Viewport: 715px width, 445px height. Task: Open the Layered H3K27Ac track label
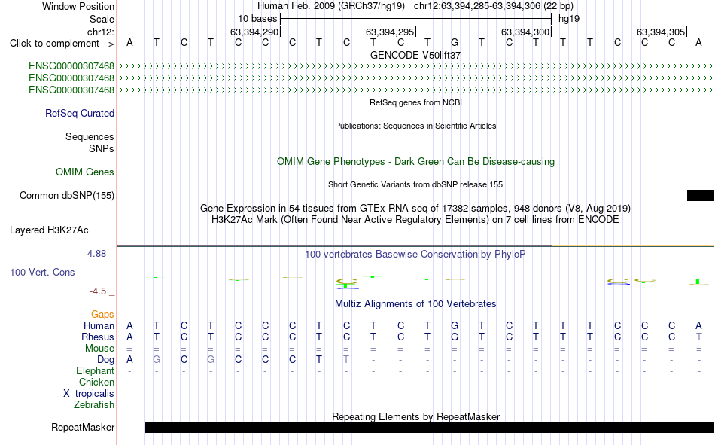click(x=49, y=230)
